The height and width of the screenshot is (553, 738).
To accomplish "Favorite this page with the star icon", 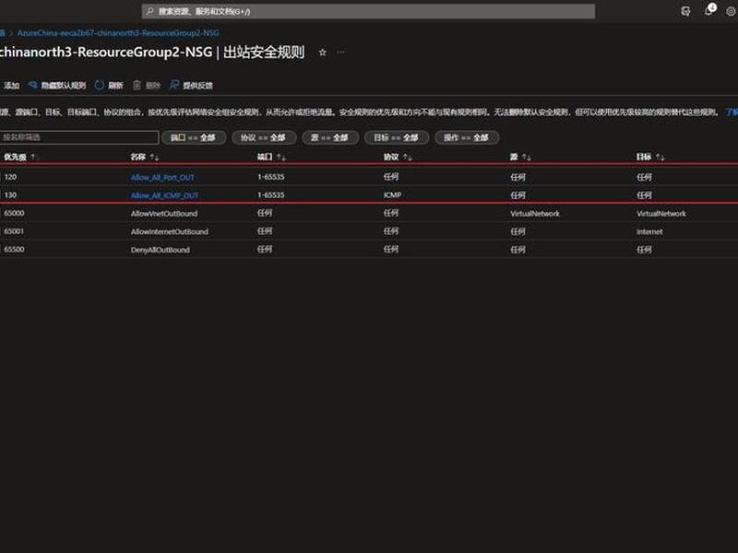I will tap(322, 53).
